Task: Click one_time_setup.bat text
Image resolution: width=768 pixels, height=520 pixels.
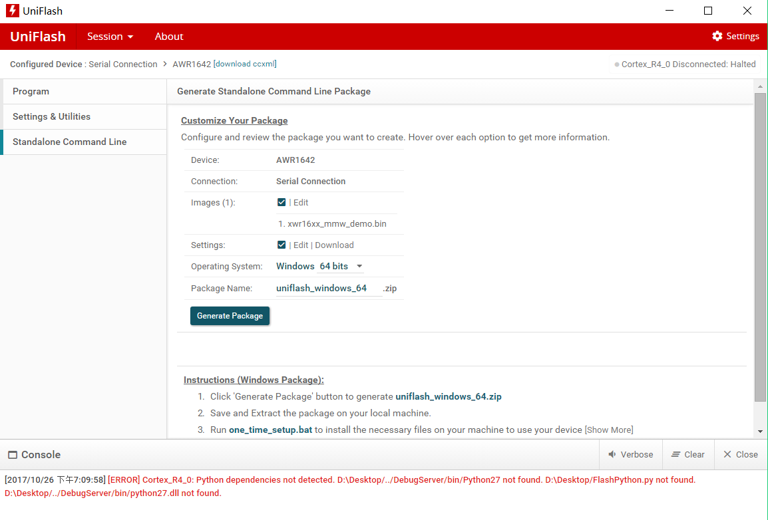Action: pos(270,430)
